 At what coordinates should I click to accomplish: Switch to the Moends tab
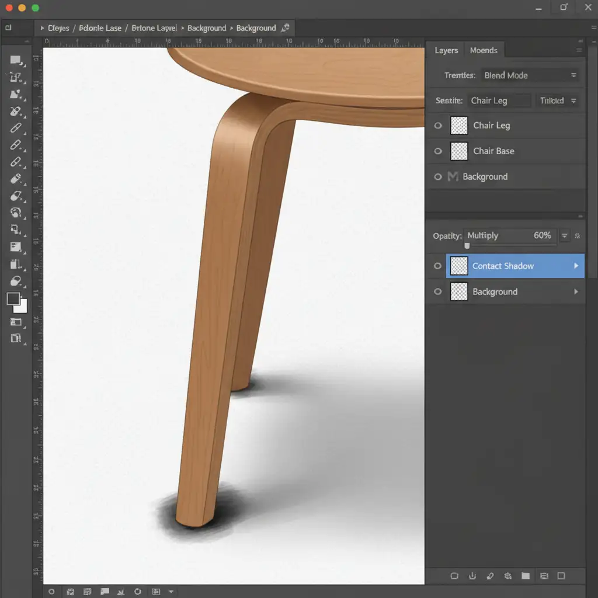484,51
